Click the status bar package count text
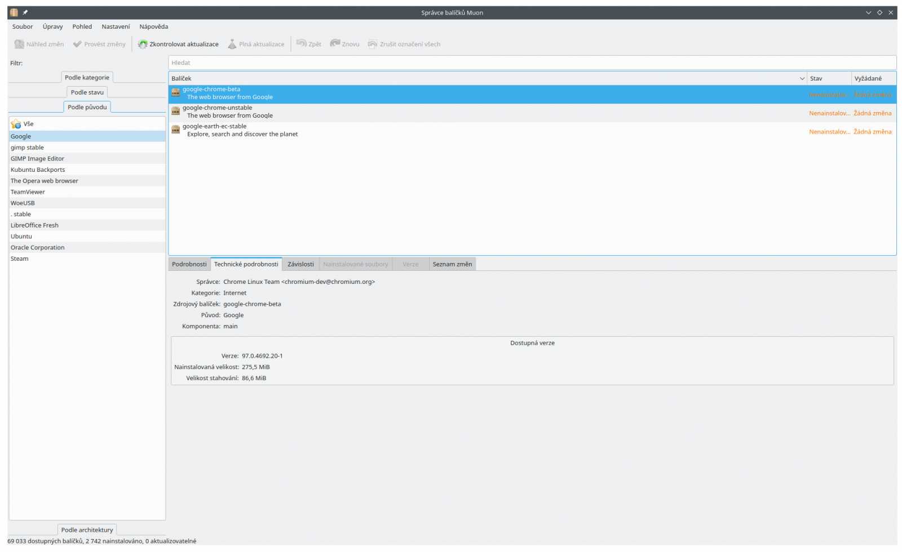The width and height of the screenshot is (902, 552). pos(102,541)
